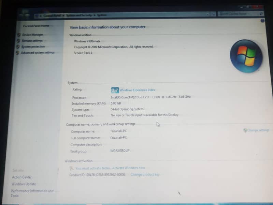This screenshot has width=273, height=205.
Task: Select the 64-bit Operating System text
Action: (x=127, y=109)
